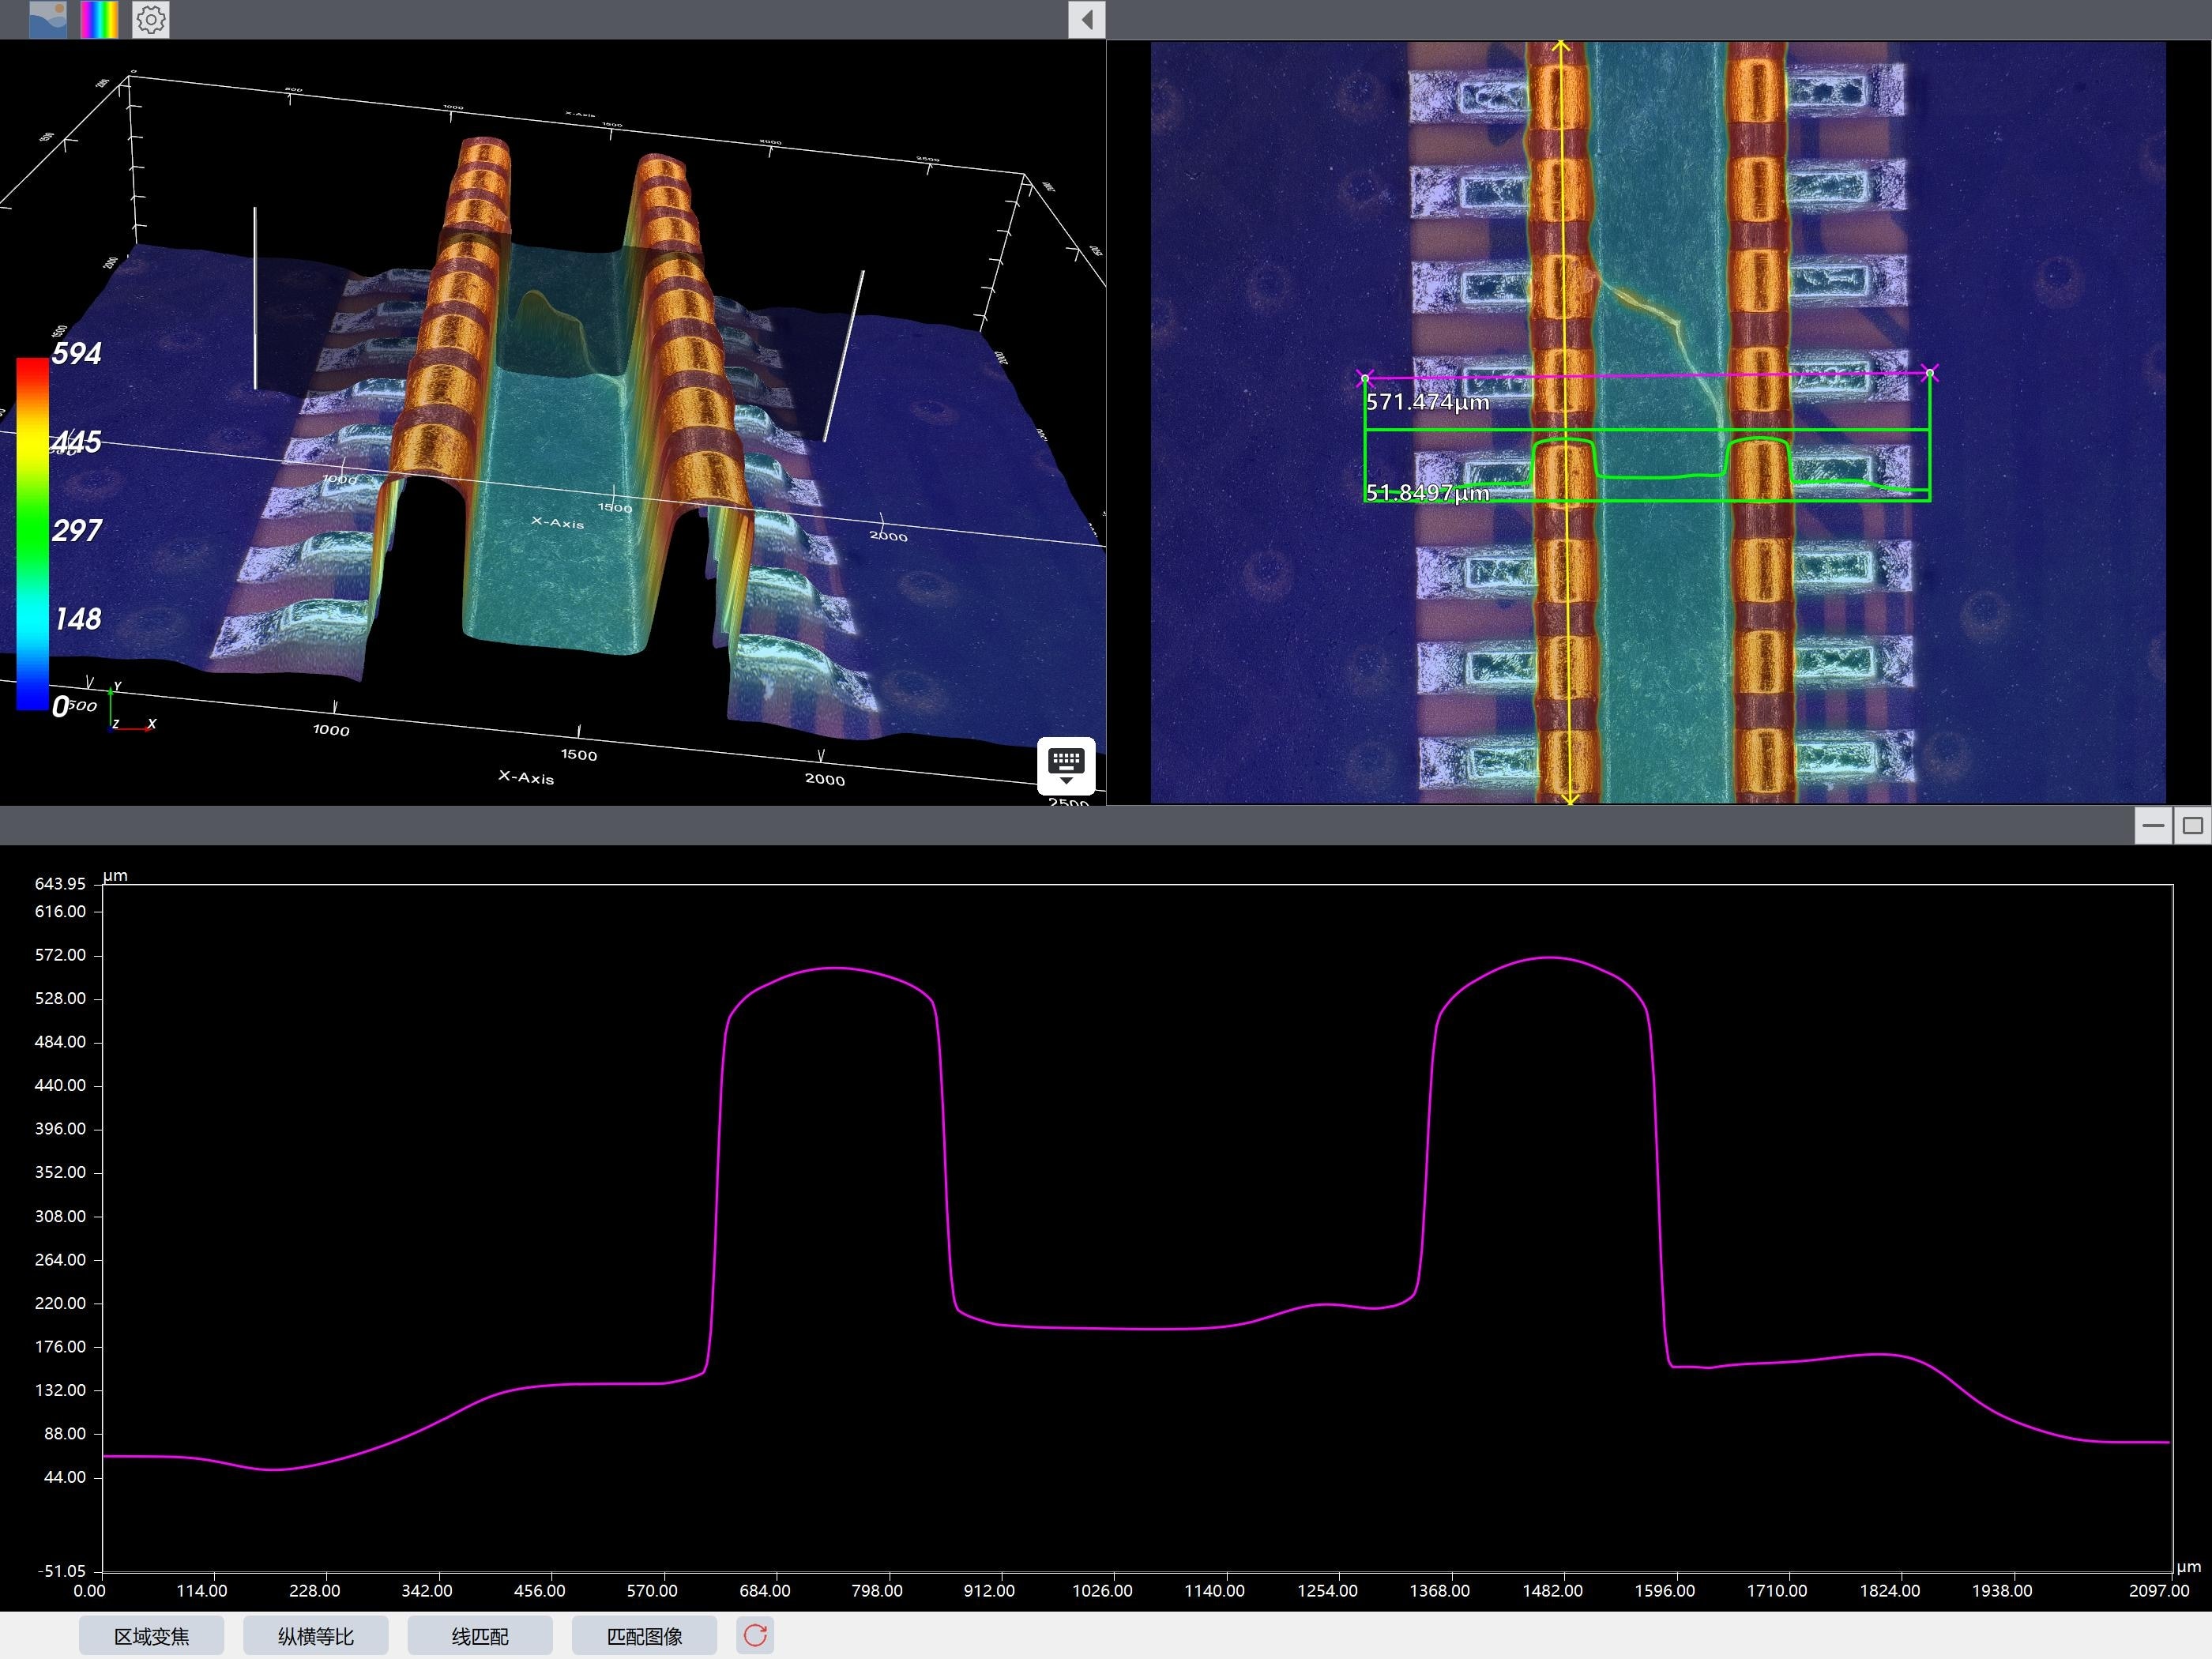Click the rainbow color map icon

click(x=99, y=19)
